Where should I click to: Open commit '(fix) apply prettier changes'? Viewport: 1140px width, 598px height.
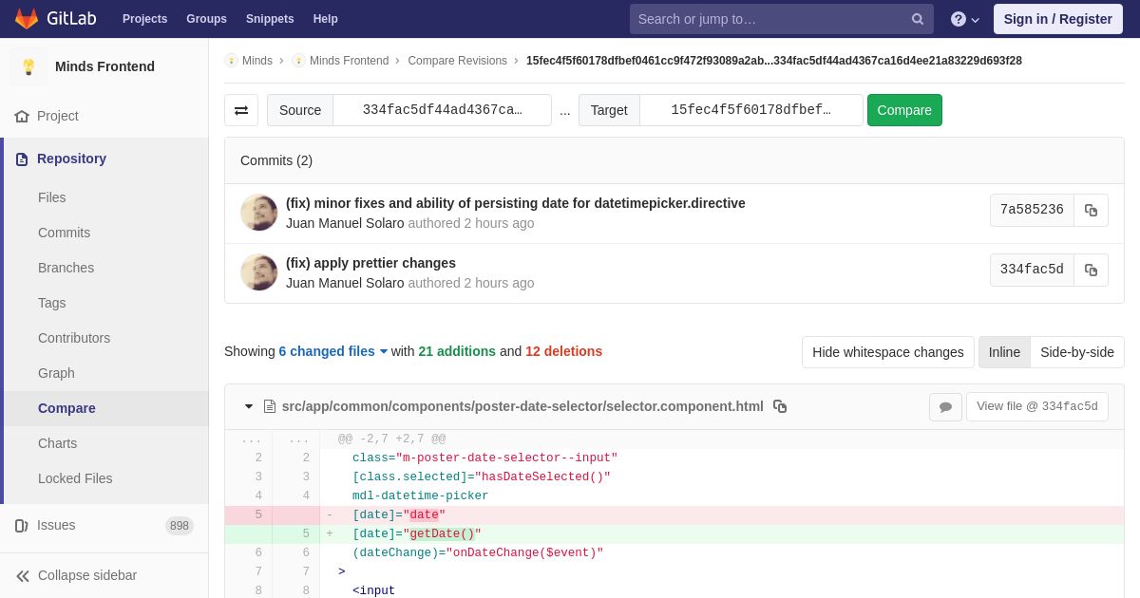(370, 263)
